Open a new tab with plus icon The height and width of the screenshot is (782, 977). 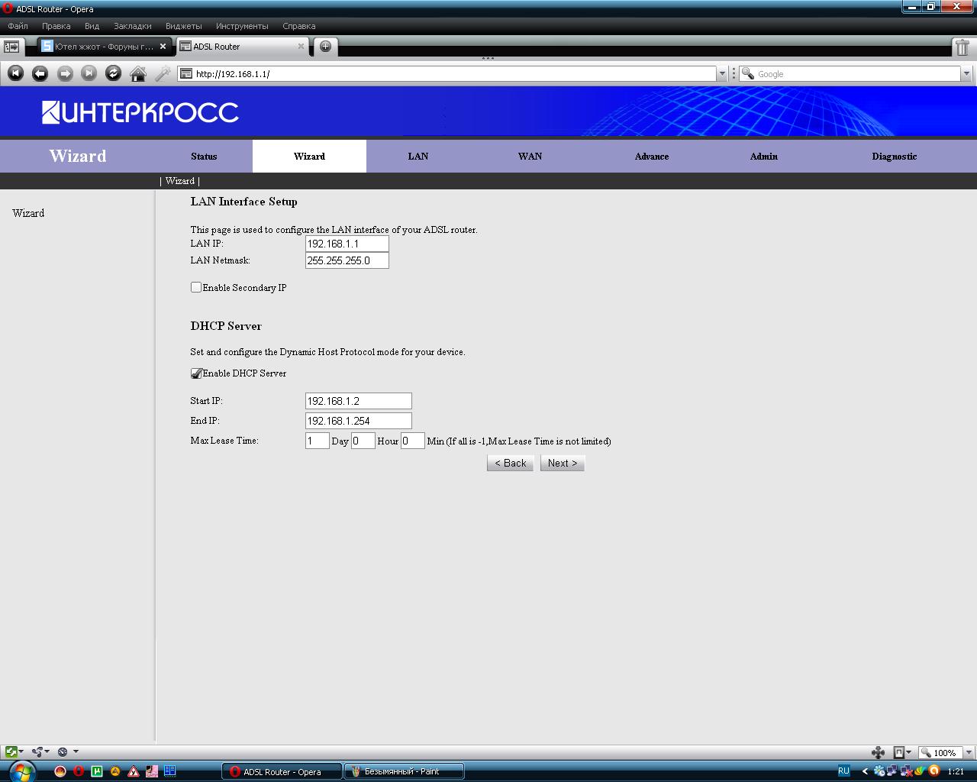pyautogui.click(x=325, y=47)
